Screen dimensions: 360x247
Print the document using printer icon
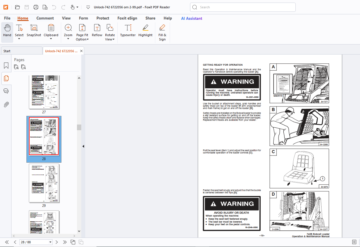[36, 7]
